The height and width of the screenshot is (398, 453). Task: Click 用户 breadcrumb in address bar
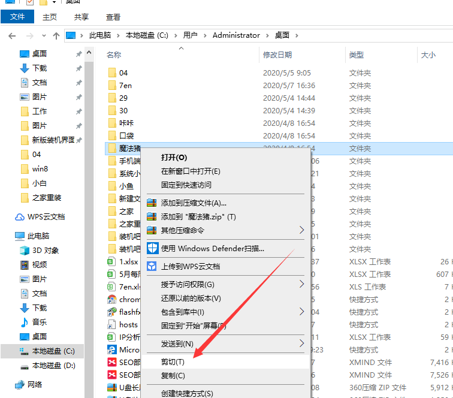pyautogui.click(x=190, y=35)
